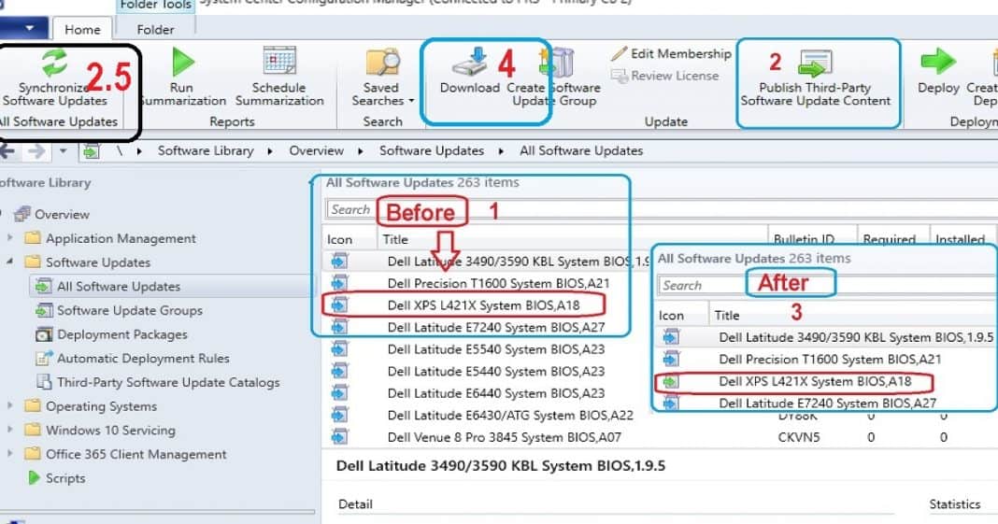
Task: Click Overview breadcrumb
Action: coord(317,150)
